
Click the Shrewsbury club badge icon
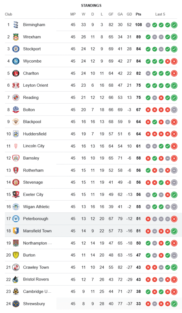(16, 304)
